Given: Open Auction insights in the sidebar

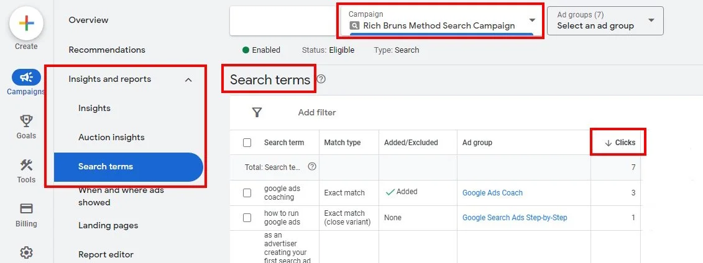Looking at the screenshot, I should click(111, 137).
